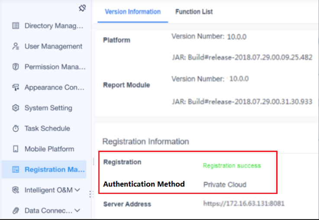
Task: Click the Registration Management sidebar icon
Action: pyautogui.click(x=16, y=169)
